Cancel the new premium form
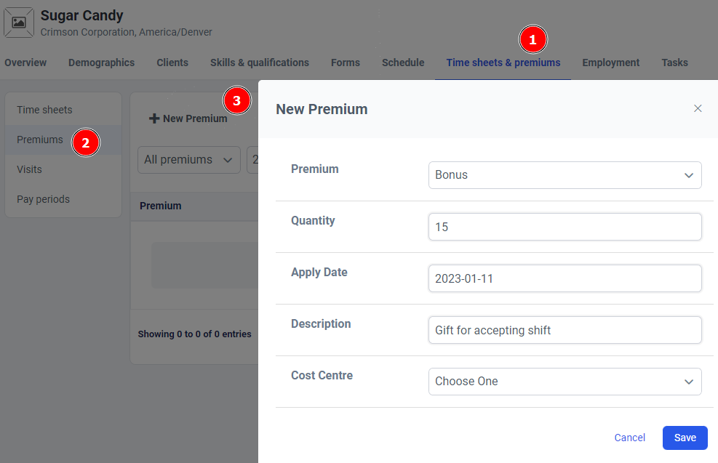The height and width of the screenshot is (463, 718). pos(629,438)
